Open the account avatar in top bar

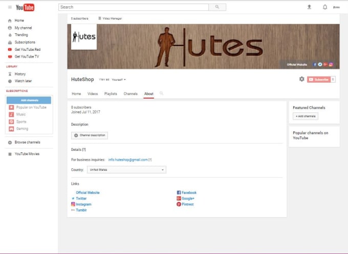(336, 7)
